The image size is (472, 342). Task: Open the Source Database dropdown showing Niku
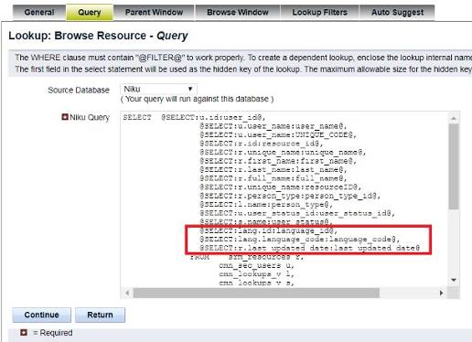(x=158, y=89)
